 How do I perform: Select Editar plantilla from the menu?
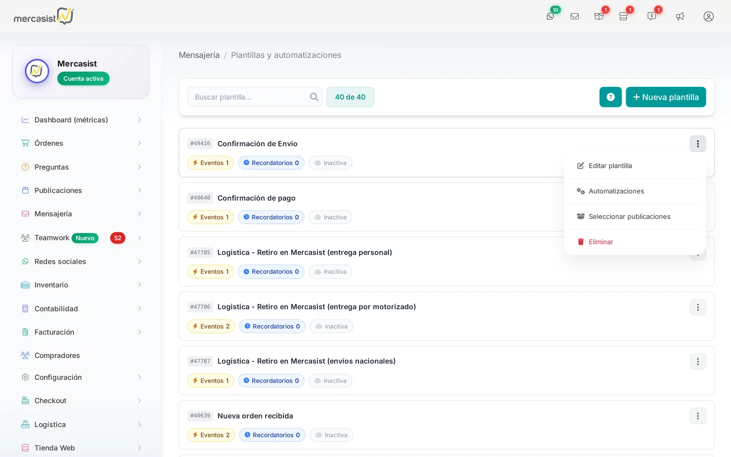click(635, 166)
